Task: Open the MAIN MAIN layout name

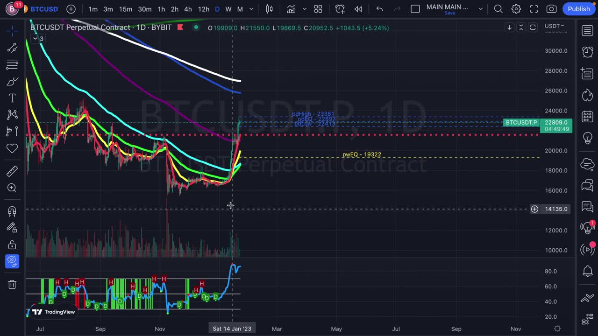Action: [447, 7]
